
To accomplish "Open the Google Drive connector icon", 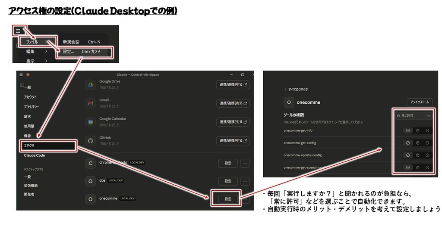I will [91, 84].
